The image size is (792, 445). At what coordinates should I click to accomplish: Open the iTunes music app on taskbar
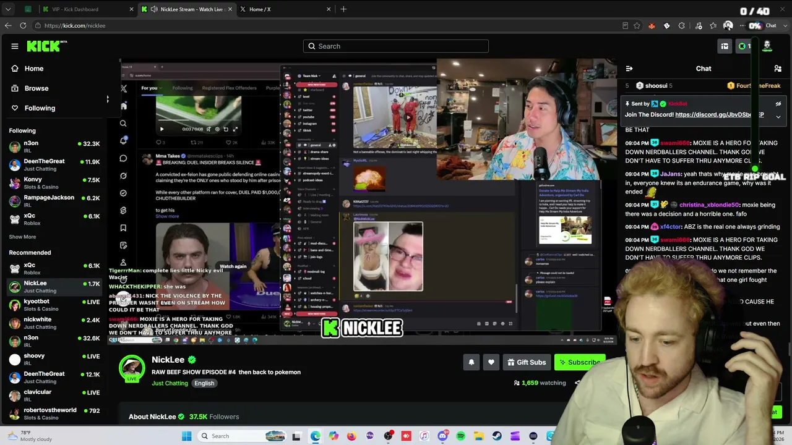click(424, 436)
